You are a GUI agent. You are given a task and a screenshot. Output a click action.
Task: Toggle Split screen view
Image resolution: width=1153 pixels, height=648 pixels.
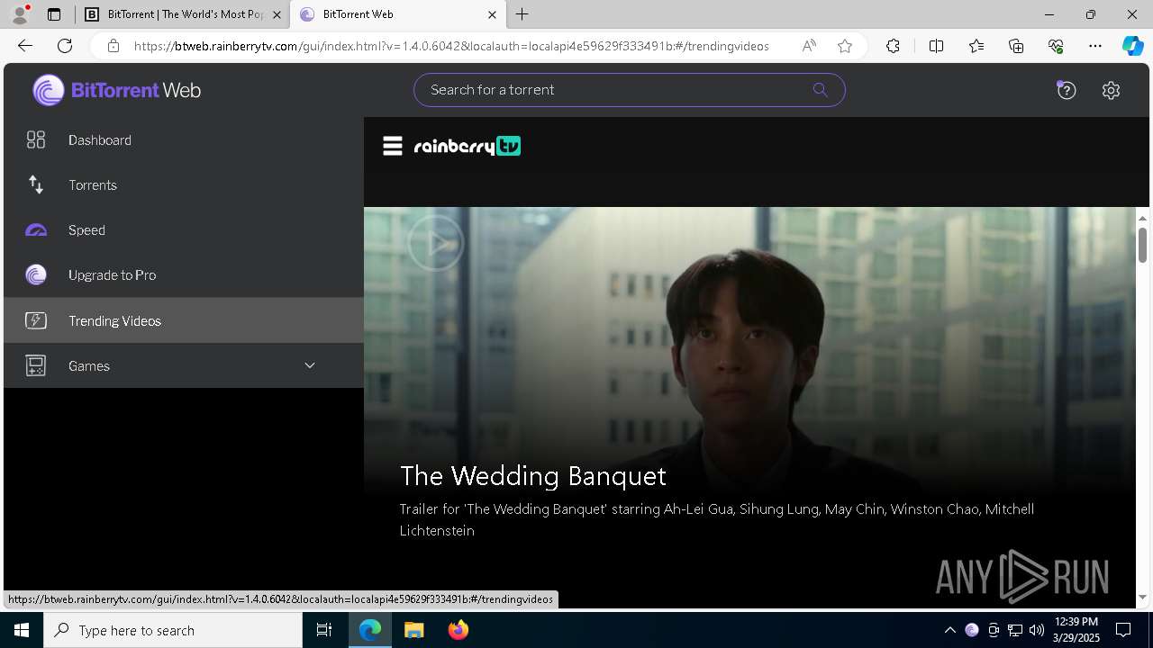point(936,46)
